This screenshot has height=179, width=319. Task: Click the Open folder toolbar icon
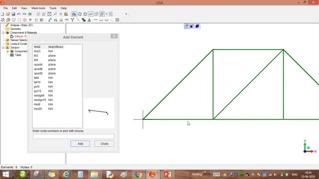(8, 14)
